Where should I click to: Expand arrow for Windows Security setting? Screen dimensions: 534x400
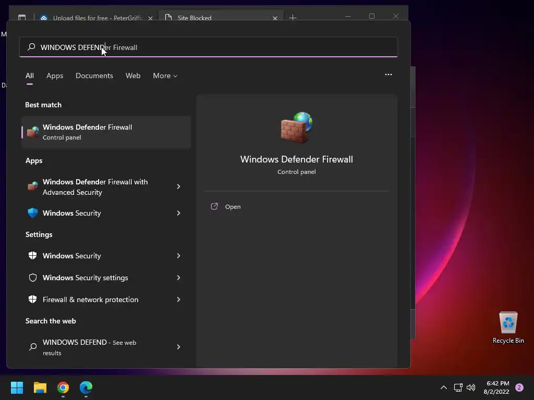coord(178,256)
